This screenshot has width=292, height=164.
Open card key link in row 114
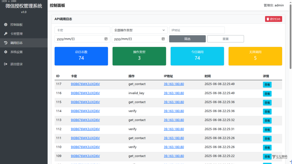(85, 111)
